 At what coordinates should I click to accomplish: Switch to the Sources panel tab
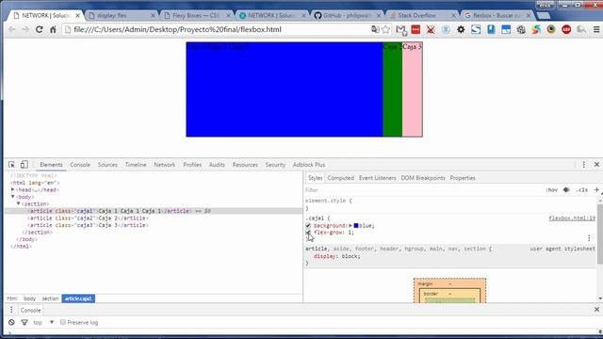tap(107, 165)
